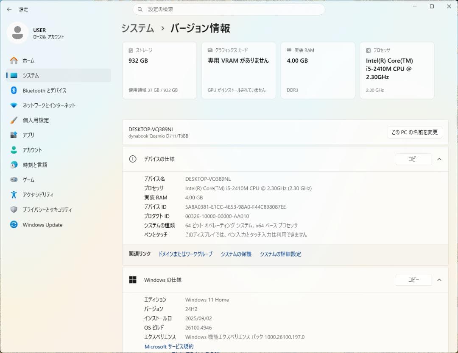
Task: Expand the ストレージ card details
Action: coord(159,70)
